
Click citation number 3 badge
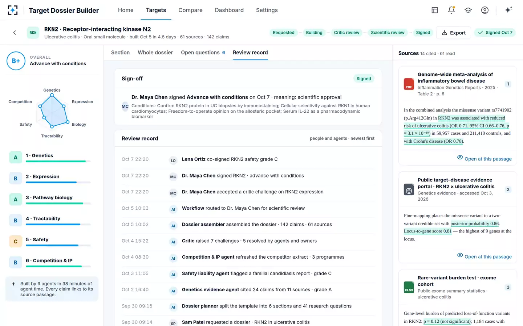[x=508, y=287]
